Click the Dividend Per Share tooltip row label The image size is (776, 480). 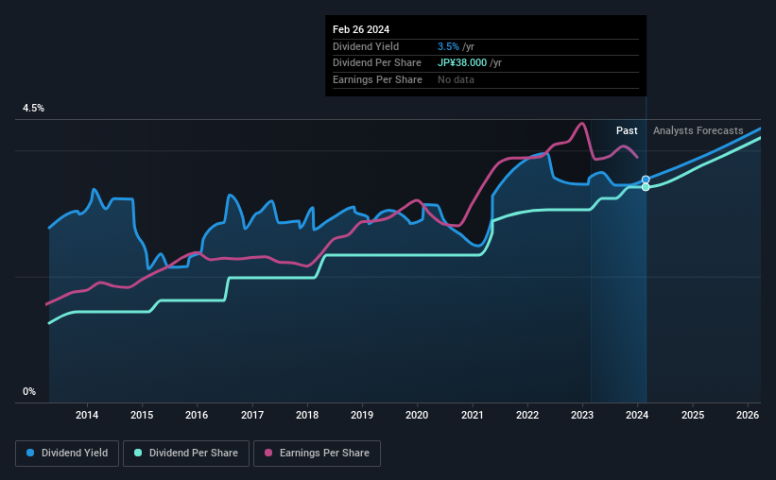tap(376, 63)
